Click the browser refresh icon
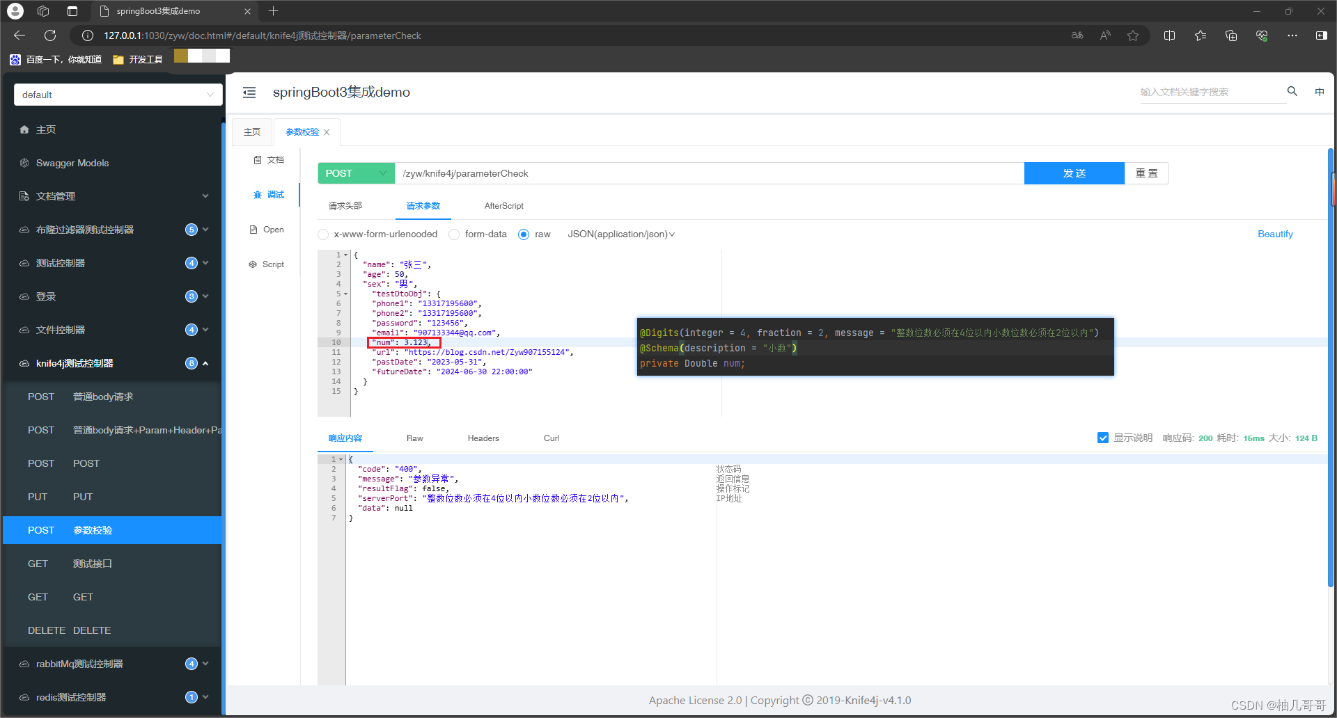Screen dimensions: 1337x718 click(50, 35)
